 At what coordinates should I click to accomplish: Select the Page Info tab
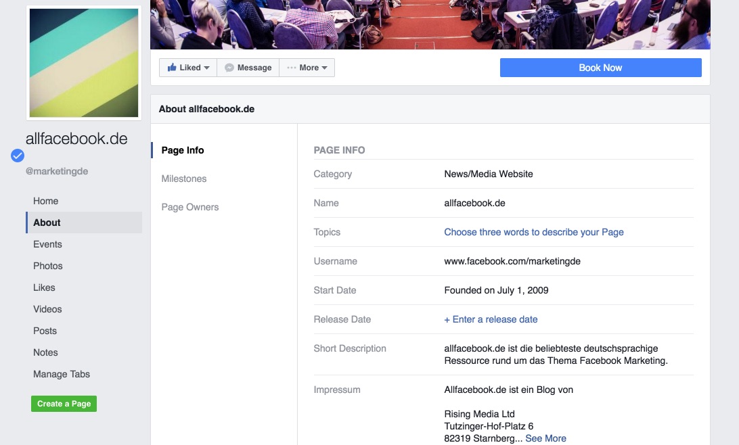pyautogui.click(x=183, y=150)
